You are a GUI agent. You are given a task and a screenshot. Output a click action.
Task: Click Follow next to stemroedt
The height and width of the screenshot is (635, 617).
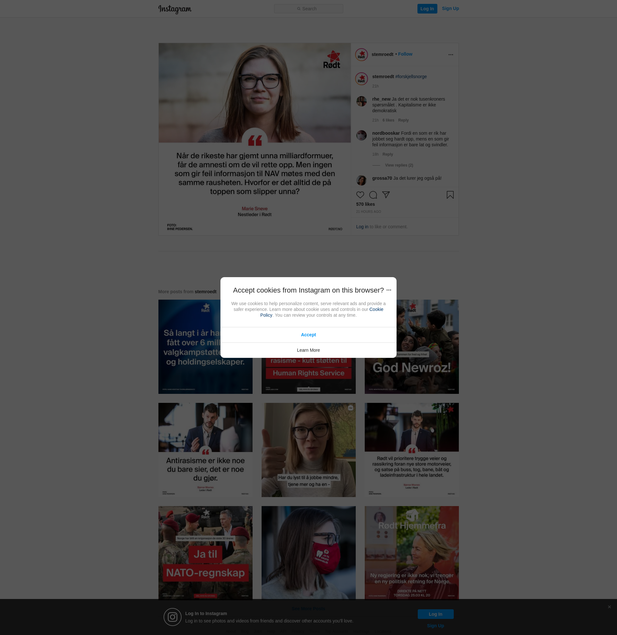[x=405, y=54]
